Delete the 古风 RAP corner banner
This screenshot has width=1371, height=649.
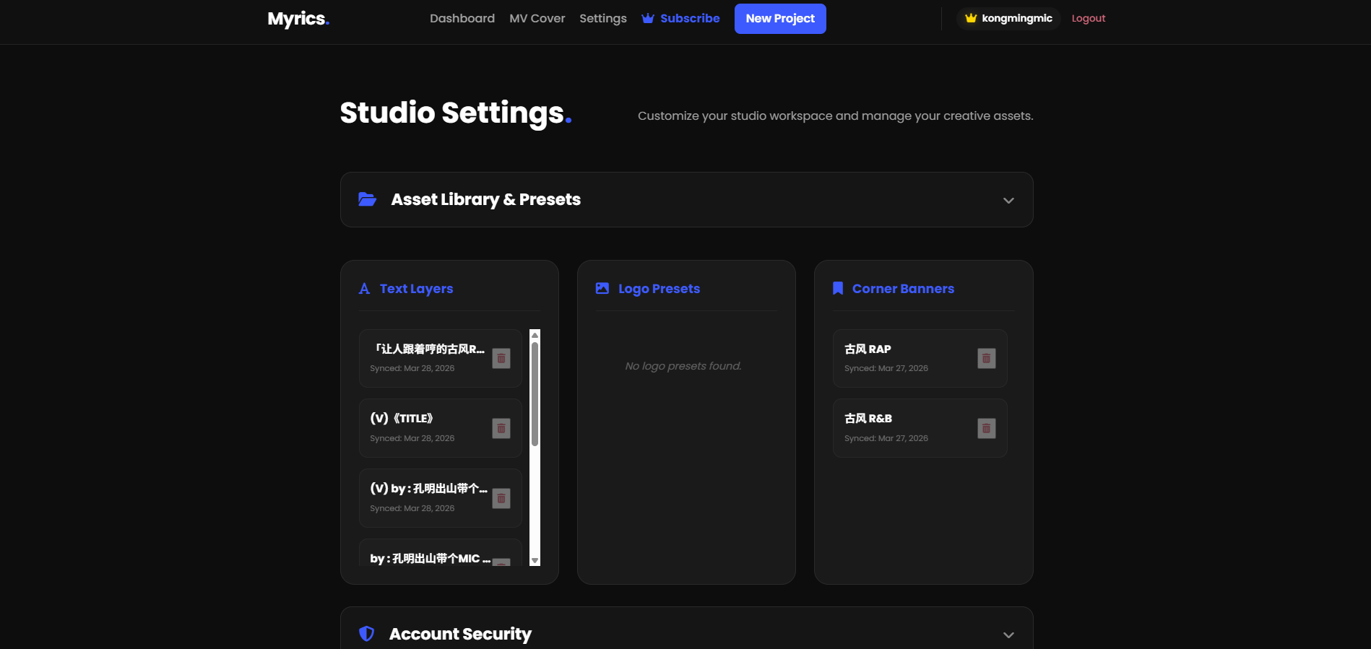[987, 359]
